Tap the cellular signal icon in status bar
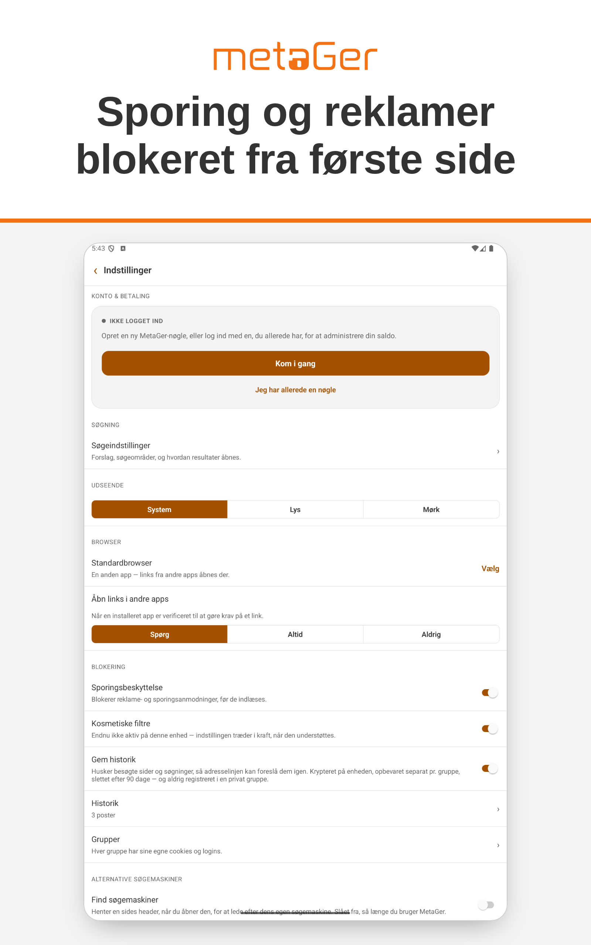This screenshot has height=945, width=591. tap(483, 248)
